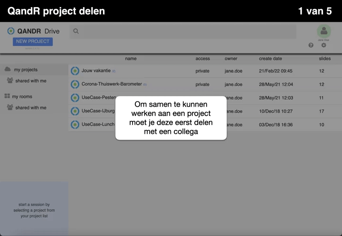Click the QANDR logo icon in header
The height and width of the screenshot is (236, 342).
coord(11,31)
